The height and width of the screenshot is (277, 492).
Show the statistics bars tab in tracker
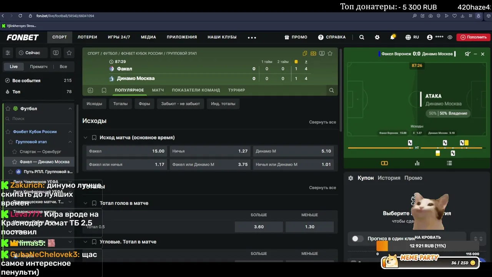[417, 163]
